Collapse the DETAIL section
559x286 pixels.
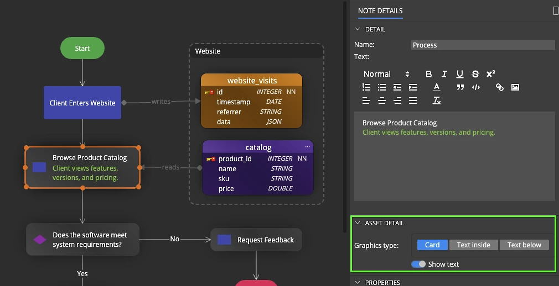pyautogui.click(x=358, y=29)
